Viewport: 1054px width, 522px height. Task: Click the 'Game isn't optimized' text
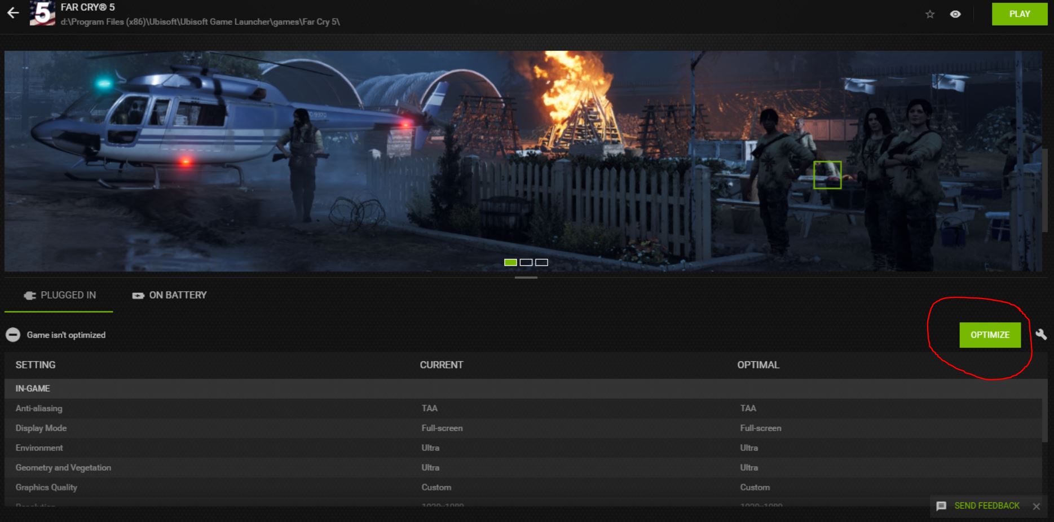click(66, 335)
